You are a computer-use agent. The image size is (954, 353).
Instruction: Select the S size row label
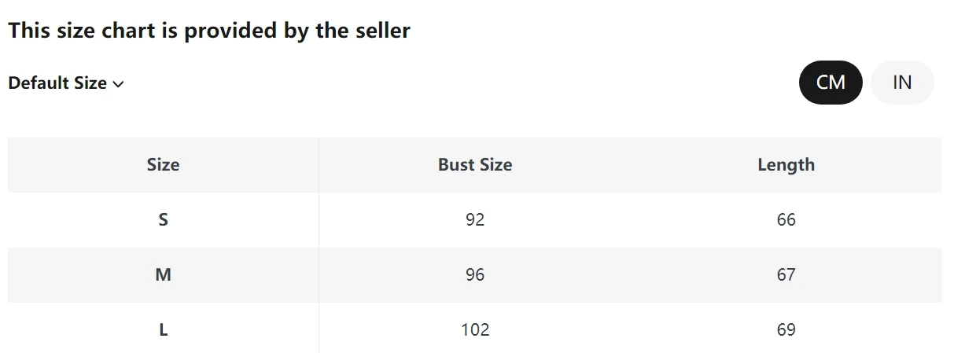point(163,220)
